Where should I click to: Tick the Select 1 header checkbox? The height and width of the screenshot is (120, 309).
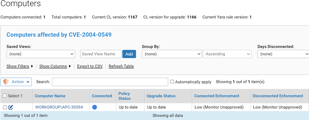5,96
